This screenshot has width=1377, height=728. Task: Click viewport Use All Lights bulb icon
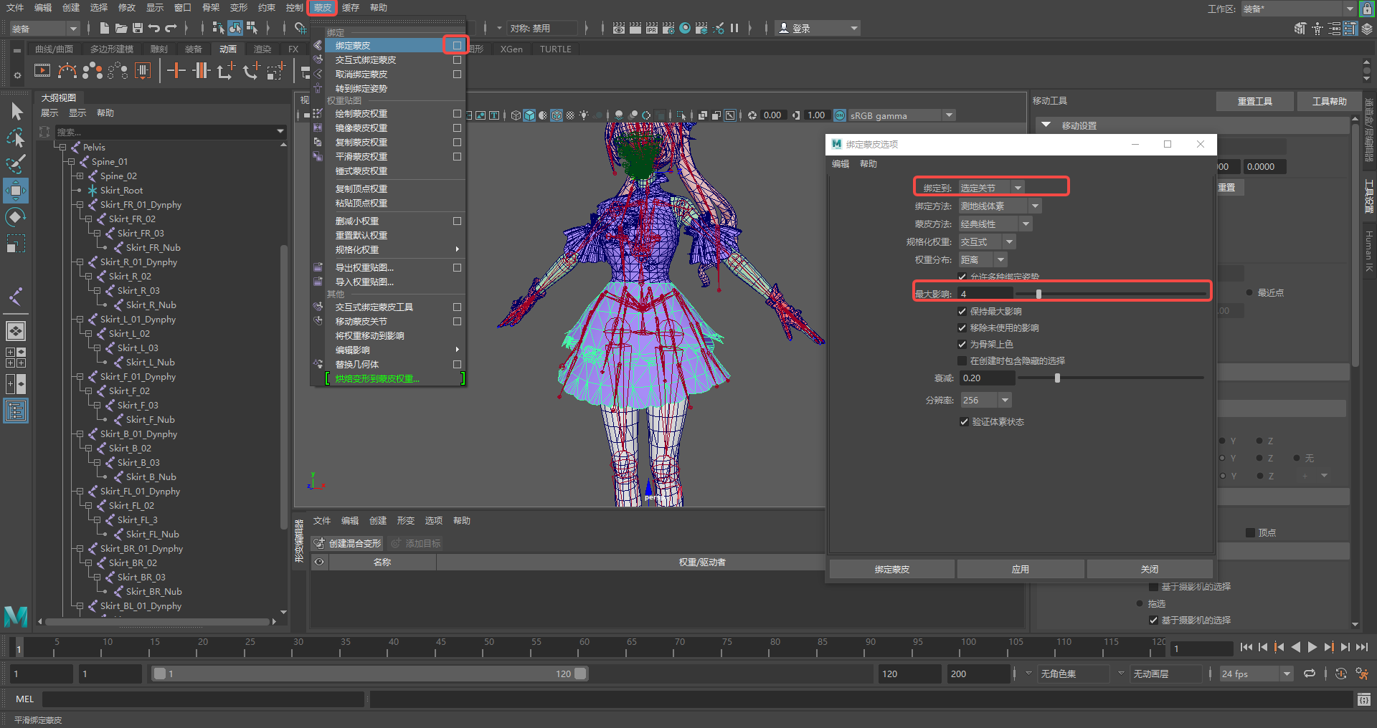click(x=585, y=115)
